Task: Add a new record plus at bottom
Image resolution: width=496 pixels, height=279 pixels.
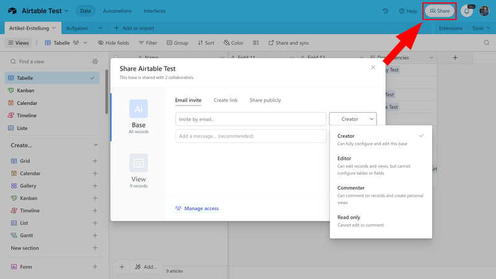Action: pos(122,267)
